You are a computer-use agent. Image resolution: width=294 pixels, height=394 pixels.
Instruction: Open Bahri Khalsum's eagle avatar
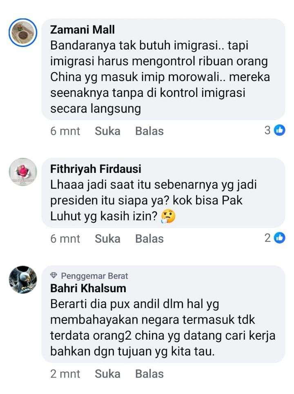pyautogui.click(x=23, y=280)
